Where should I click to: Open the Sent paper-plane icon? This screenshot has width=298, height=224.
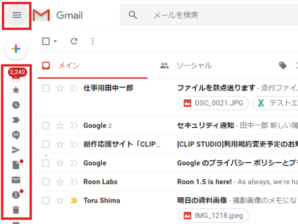tap(16, 150)
